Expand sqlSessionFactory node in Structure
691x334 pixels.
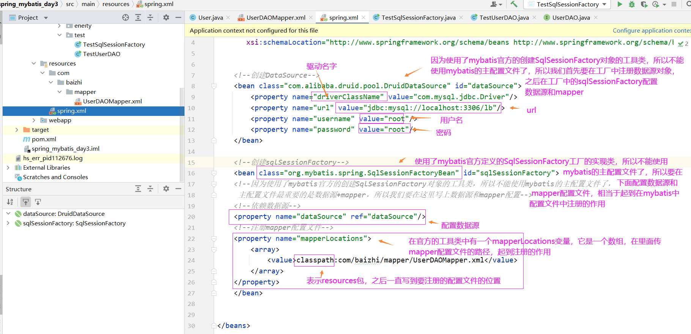click(x=8, y=223)
